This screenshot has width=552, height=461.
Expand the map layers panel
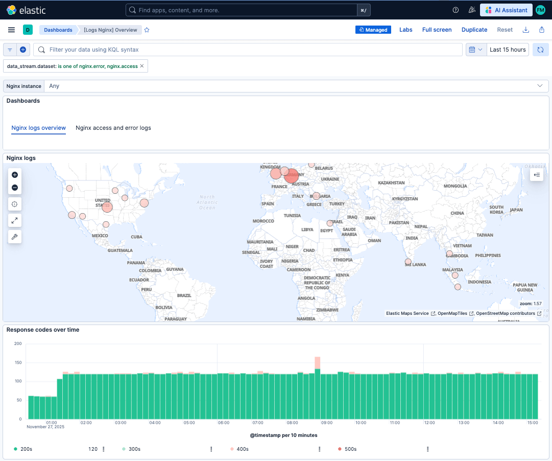click(x=537, y=175)
